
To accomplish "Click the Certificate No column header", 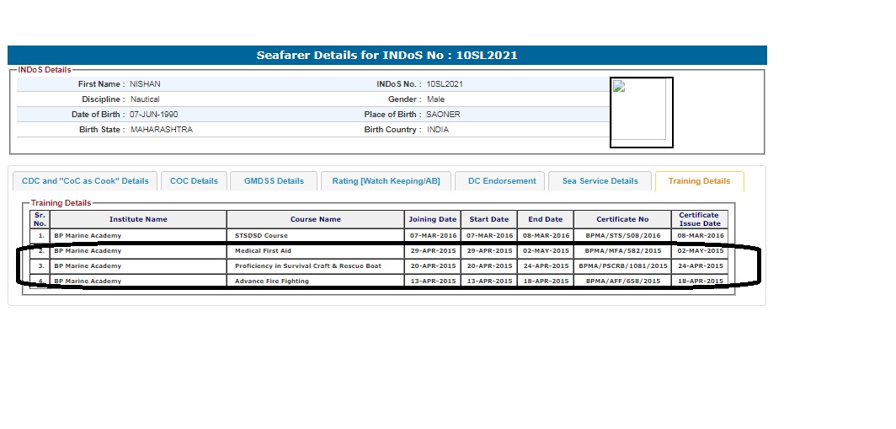I will (x=622, y=219).
